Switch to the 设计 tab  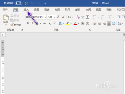click(x=47, y=10)
